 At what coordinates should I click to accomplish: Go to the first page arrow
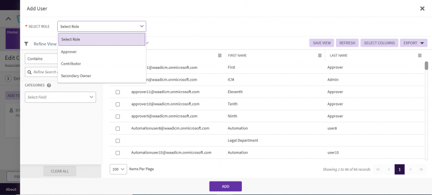click(377, 170)
